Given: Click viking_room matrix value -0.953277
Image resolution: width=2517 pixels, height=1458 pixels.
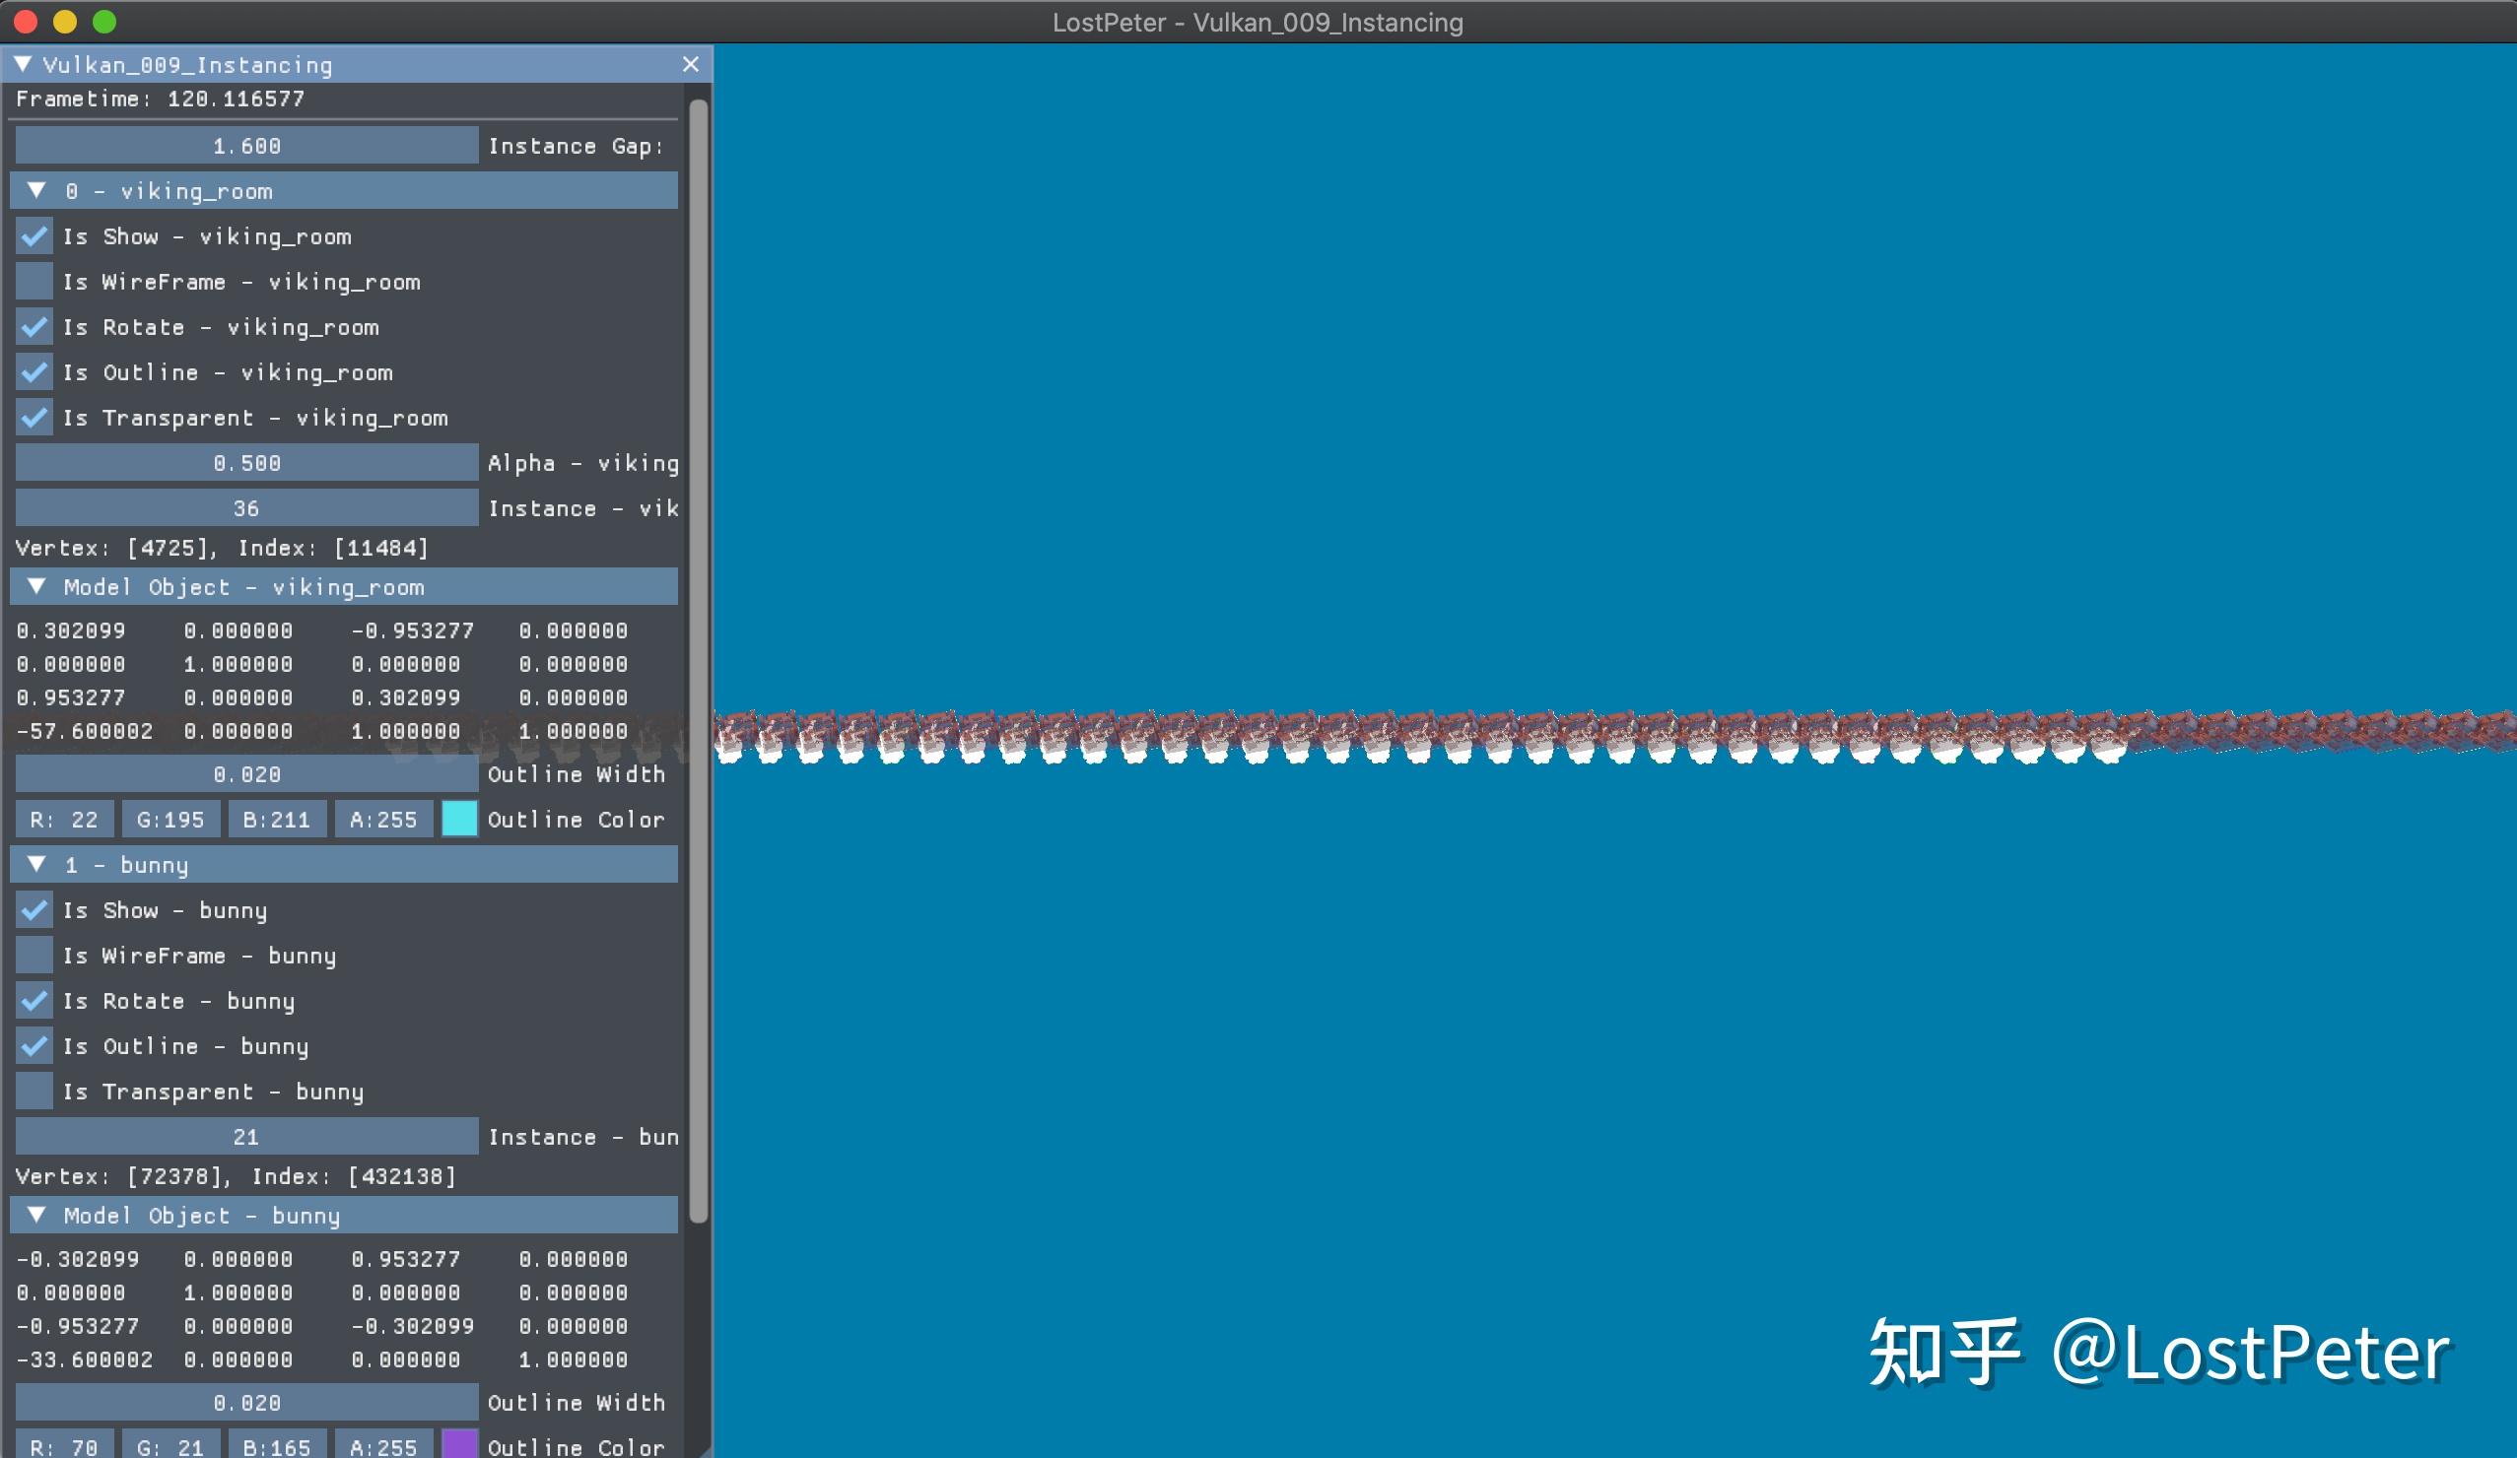Looking at the screenshot, I should 413,631.
